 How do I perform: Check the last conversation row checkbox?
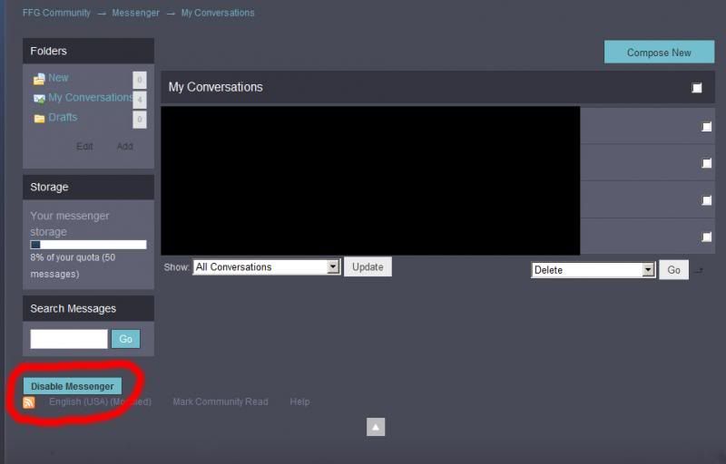(706, 237)
